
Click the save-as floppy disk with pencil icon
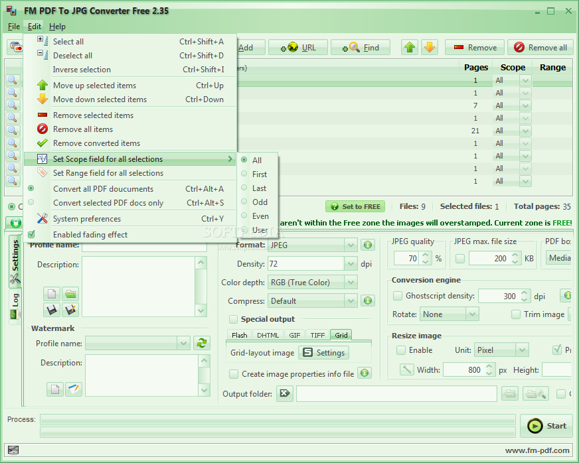[x=70, y=310]
